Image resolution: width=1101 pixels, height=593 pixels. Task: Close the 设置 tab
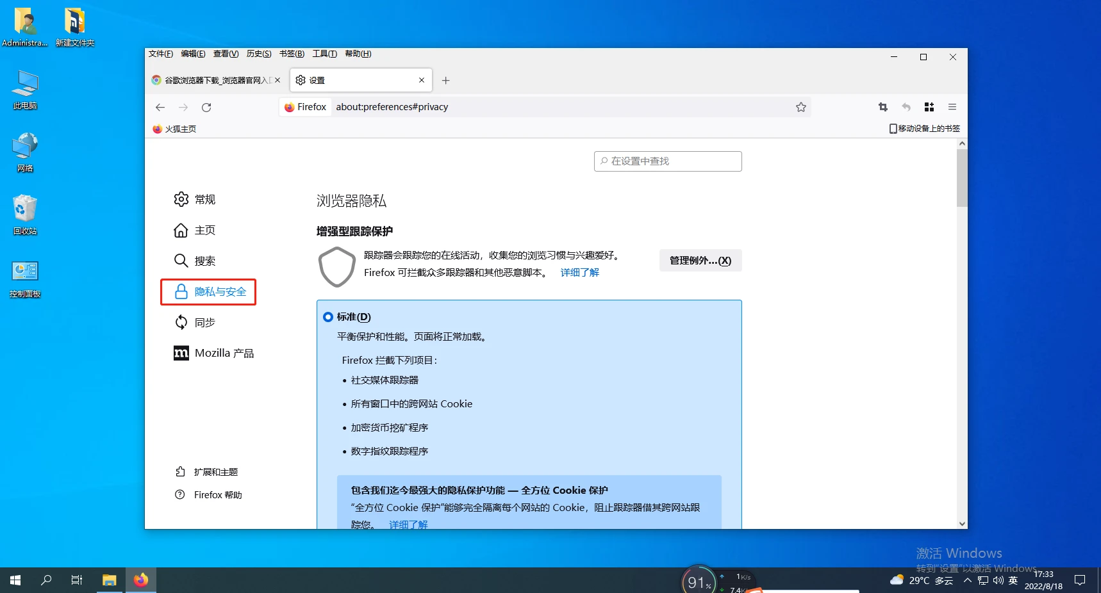coord(422,80)
